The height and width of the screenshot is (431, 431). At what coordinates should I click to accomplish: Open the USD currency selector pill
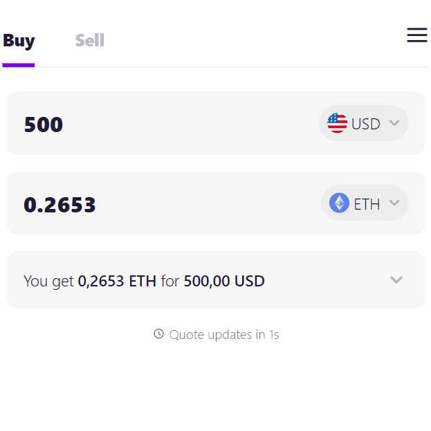click(x=364, y=123)
